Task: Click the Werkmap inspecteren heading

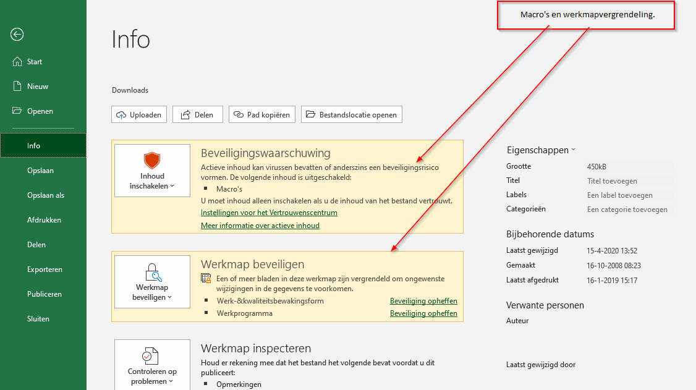Action: click(x=256, y=349)
